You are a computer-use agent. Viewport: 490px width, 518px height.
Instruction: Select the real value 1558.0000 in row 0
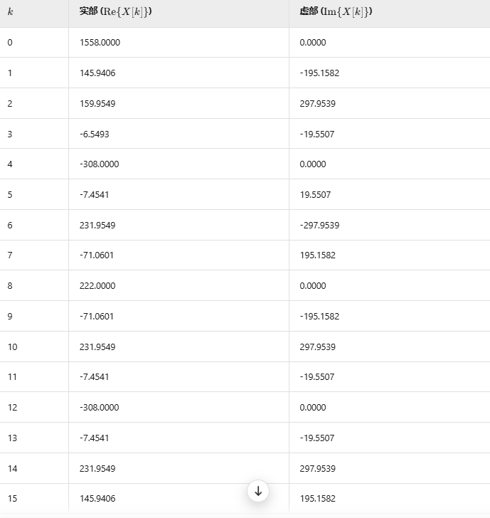pyautogui.click(x=100, y=43)
